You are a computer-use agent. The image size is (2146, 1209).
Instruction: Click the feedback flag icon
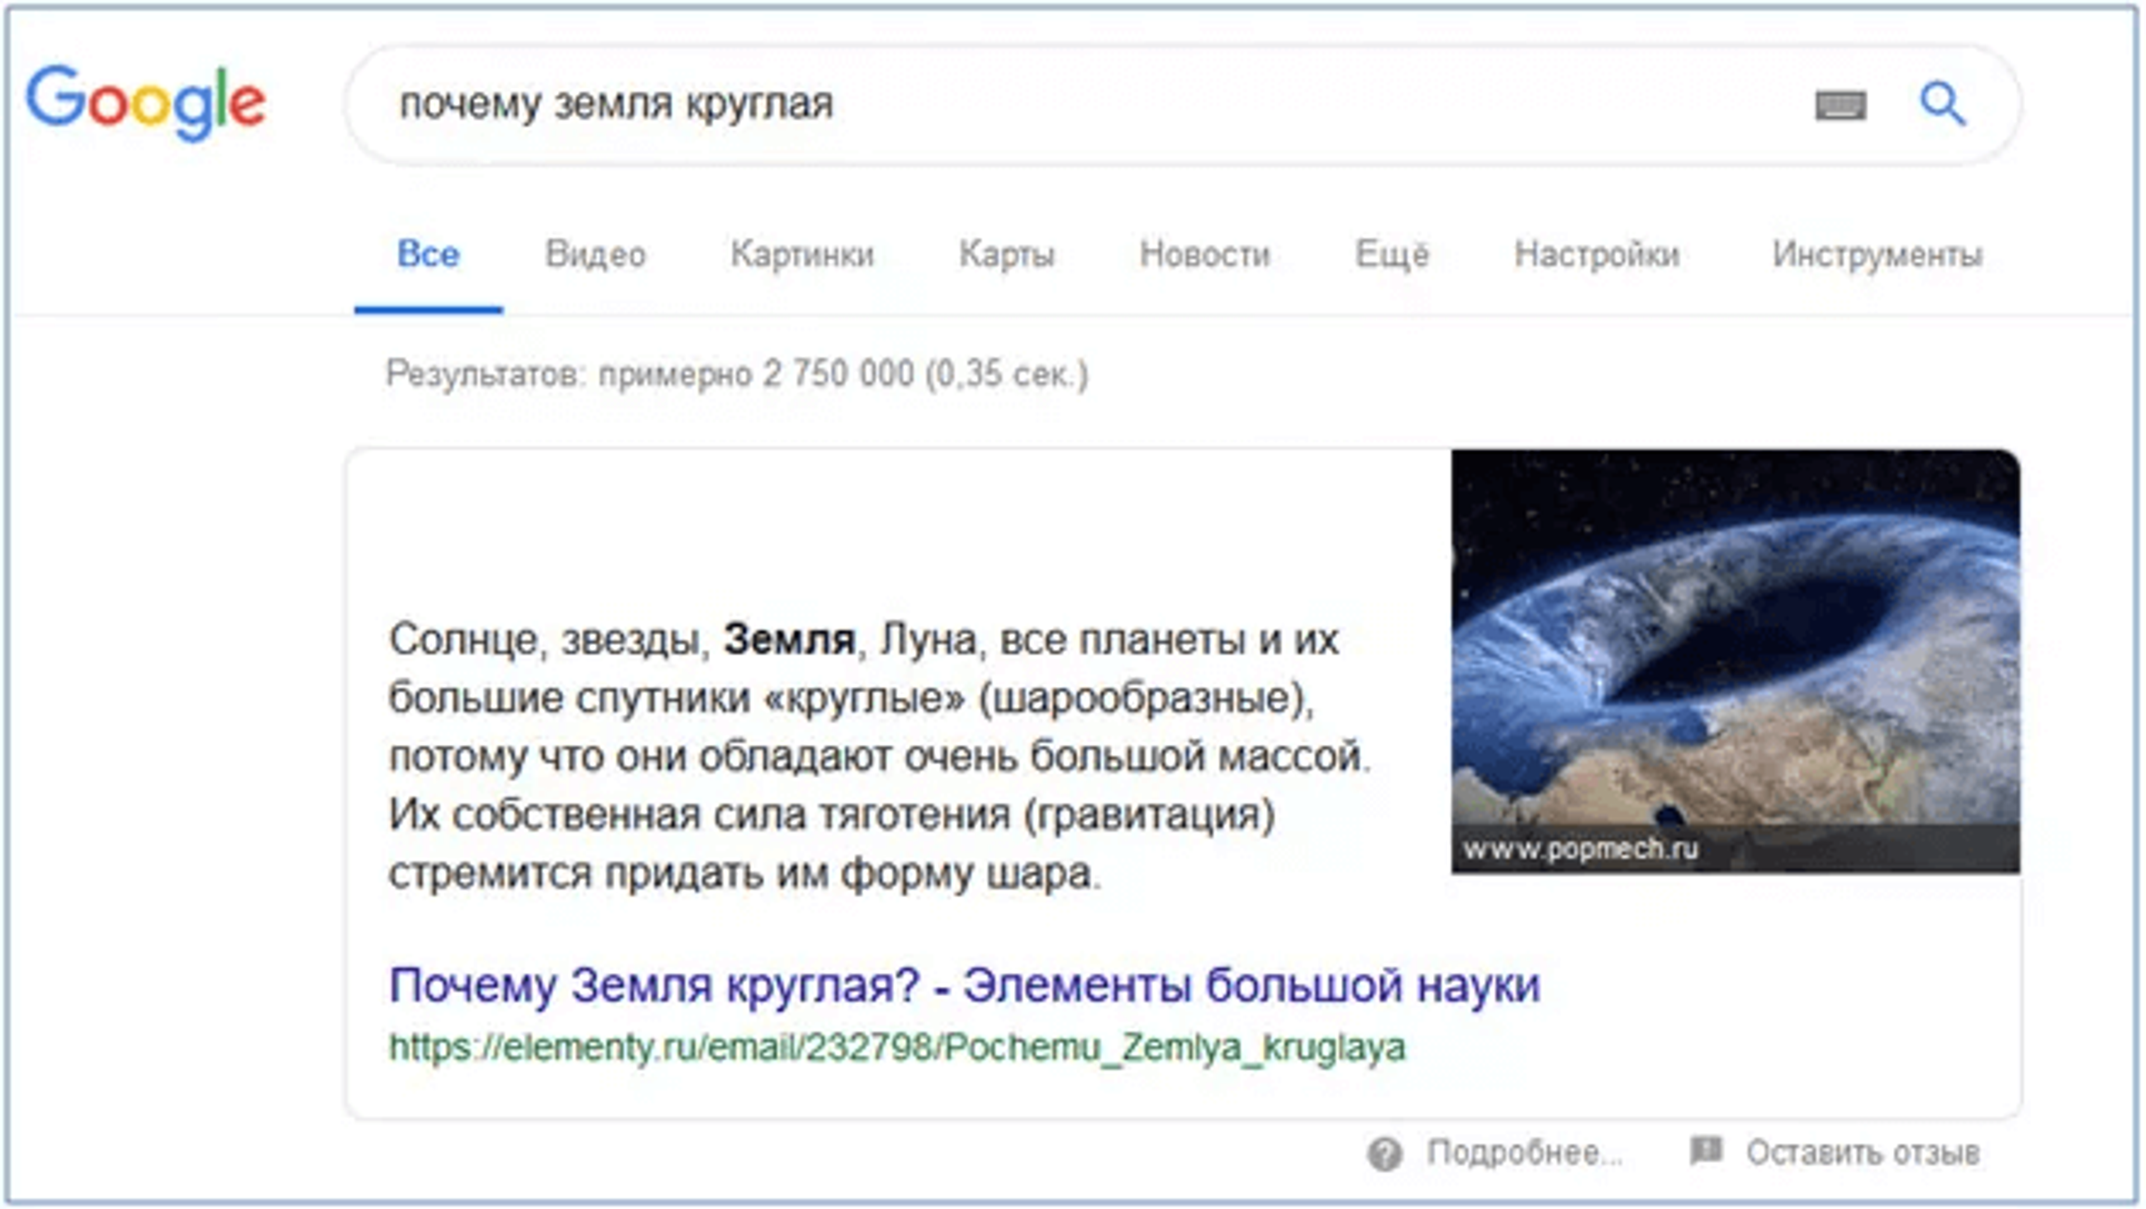[x=1705, y=1151]
